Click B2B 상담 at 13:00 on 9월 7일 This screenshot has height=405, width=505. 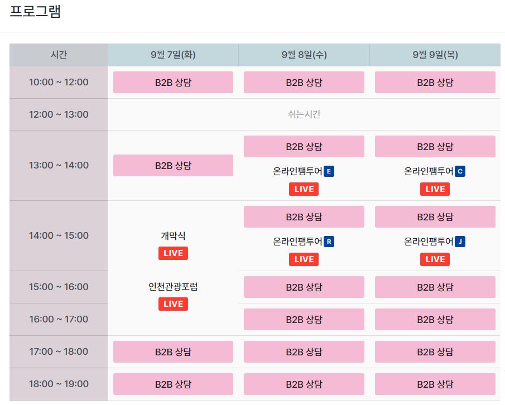pos(173,166)
